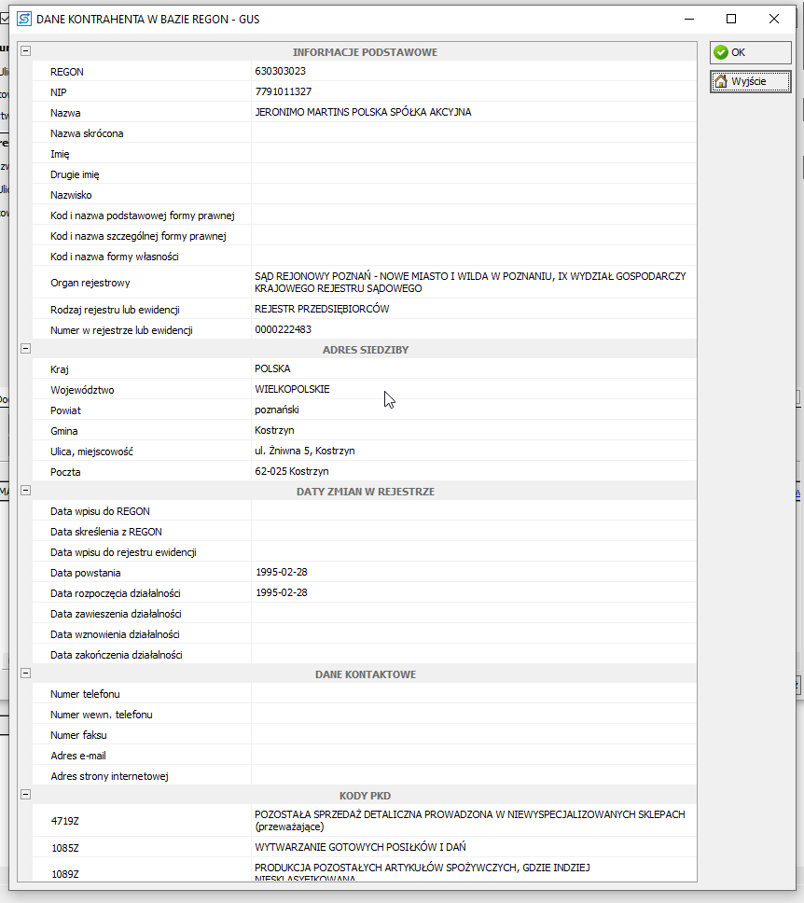Click the Numer telefonu label
This screenshot has height=903, width=804.
click(x=85, y=694)
